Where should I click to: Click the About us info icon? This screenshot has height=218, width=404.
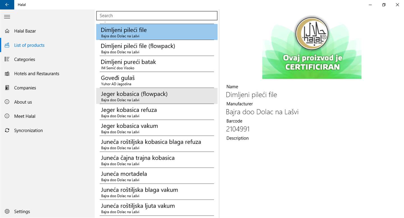(x=7, y=102)
